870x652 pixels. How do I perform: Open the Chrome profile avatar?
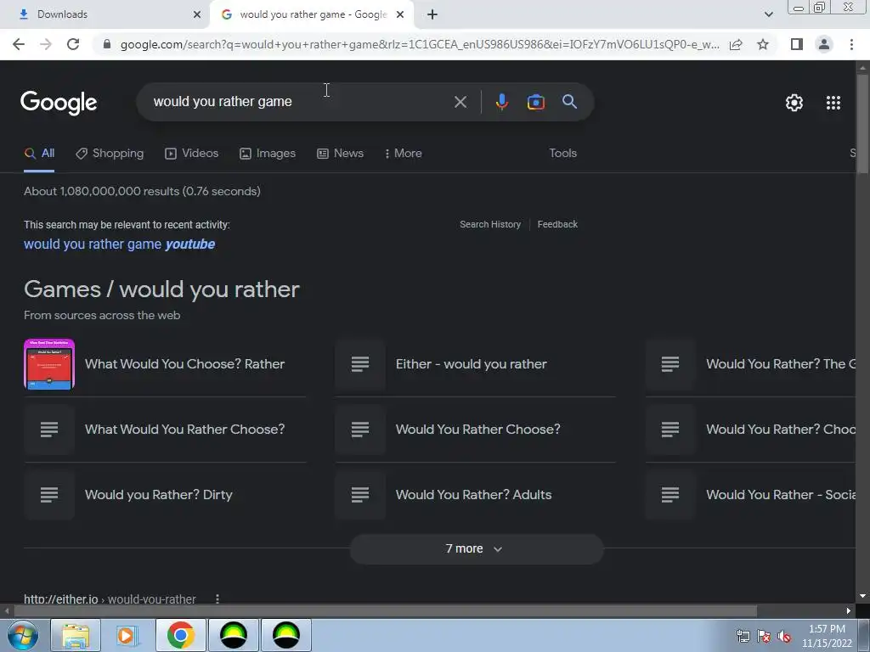[x=824, y=44]
